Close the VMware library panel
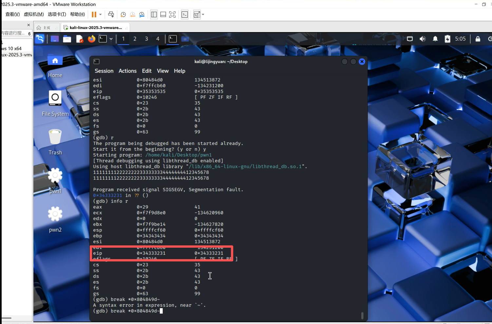The width and height of the screenshot is (492, 324). coord(28,25)
